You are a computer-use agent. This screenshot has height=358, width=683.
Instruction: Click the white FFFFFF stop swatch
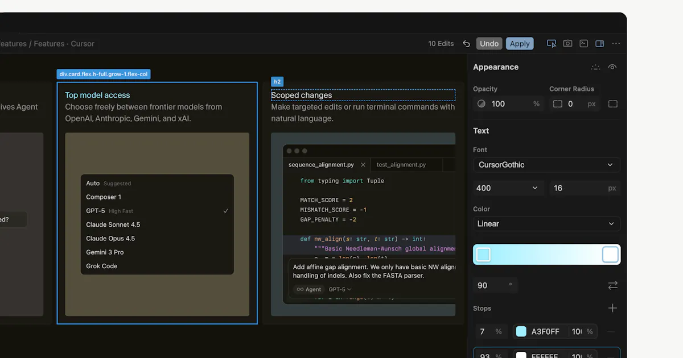[521, 355]
